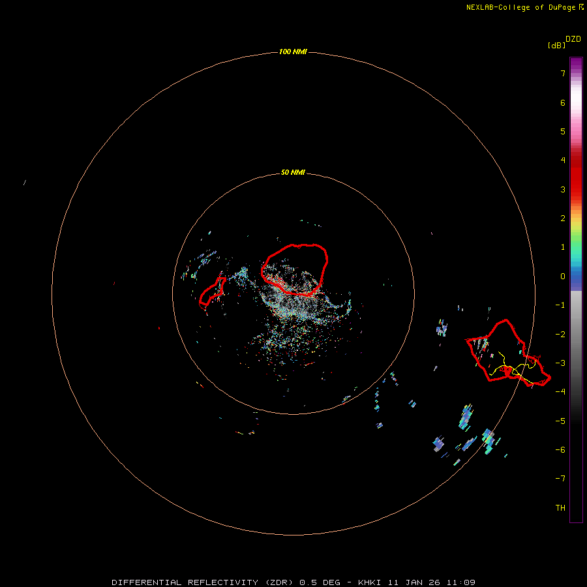Click the -3 dB scale tick label
The width and height of the screenshot is (587, 587).
click(560, 363)
